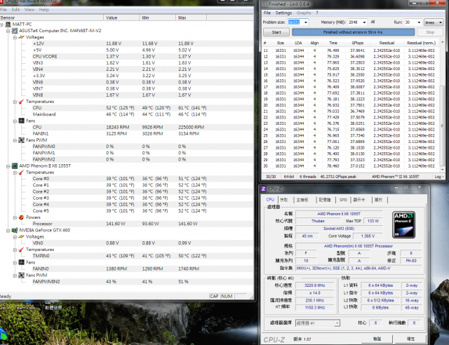The image size is (449, 345).
Task: Open the Log link in LinX status bar
Action: [x=438, y=177]
